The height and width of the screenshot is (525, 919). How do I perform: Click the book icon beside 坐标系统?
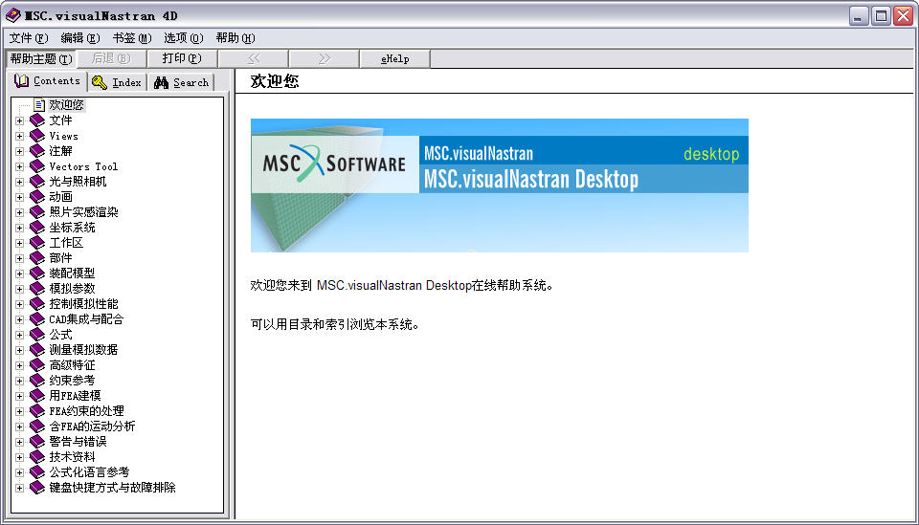[37, 228]
